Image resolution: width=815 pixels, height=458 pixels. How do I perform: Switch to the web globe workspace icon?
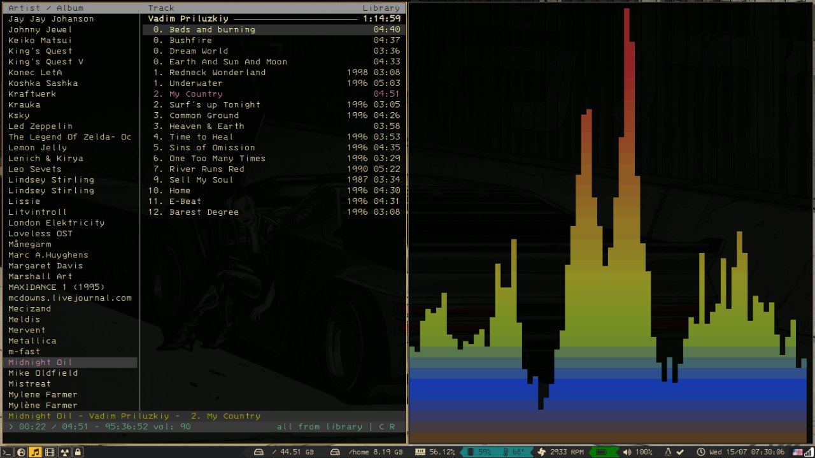[x=21, y=452]
